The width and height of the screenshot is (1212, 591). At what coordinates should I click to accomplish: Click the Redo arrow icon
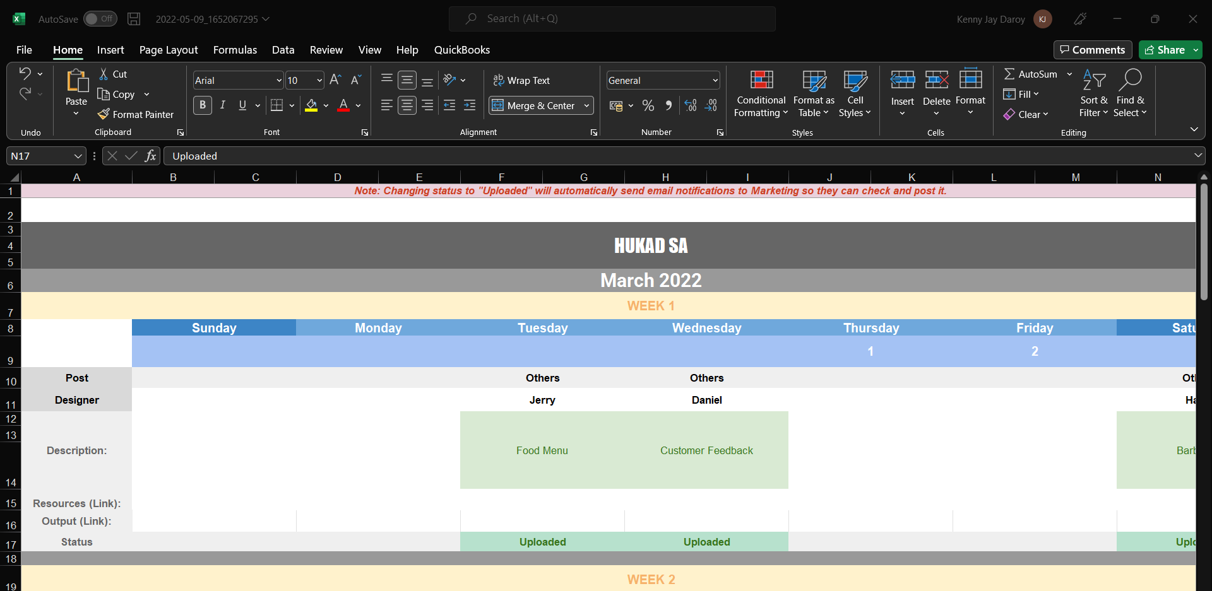point(25,93)
